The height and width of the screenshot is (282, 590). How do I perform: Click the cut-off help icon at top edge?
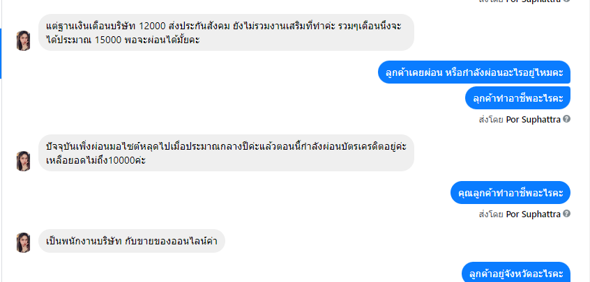coord(567,1)
